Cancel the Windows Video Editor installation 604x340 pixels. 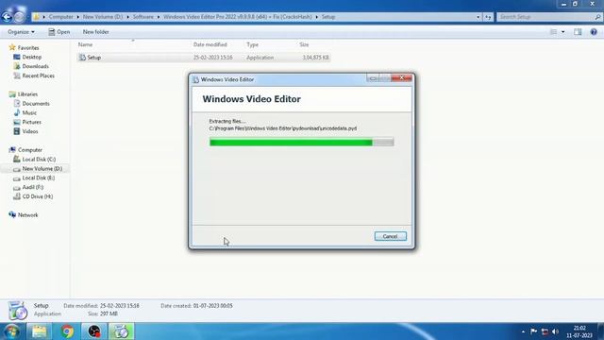390,236
